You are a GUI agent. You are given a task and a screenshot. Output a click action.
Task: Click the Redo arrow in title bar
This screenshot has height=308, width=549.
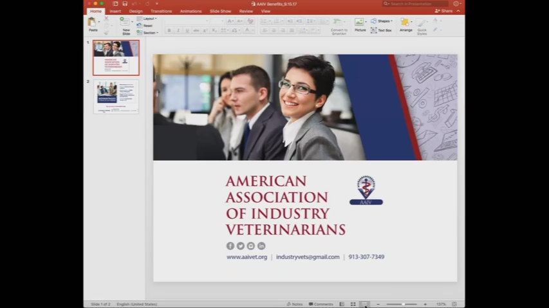tap(147, 4)
